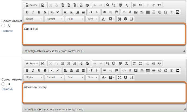Image resolution: width=187 pixels, height=112 pixels.
Task: Maximize answer A editor
Action: click(x=120, y=19)
